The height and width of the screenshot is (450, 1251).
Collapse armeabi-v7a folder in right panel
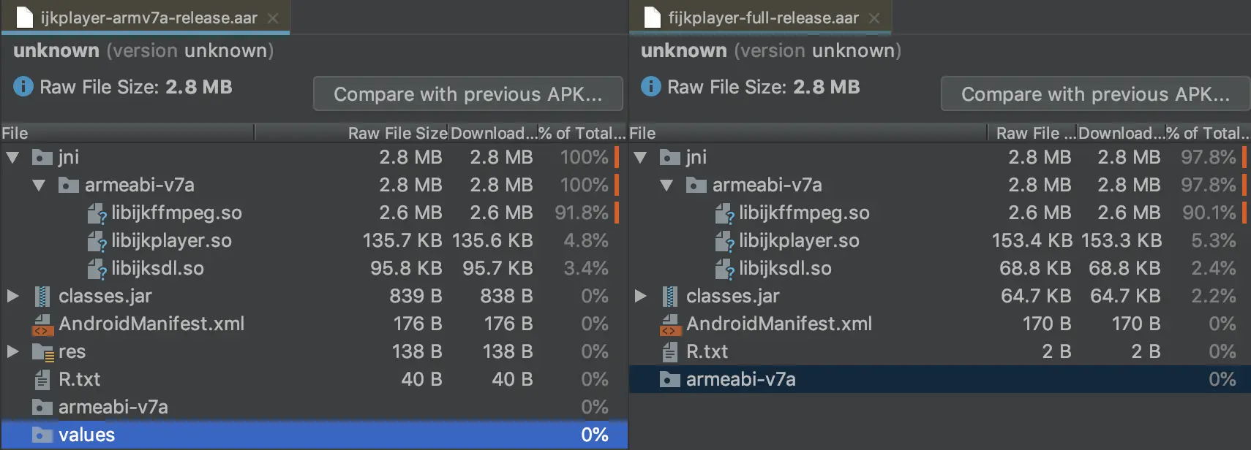[666, 185]
